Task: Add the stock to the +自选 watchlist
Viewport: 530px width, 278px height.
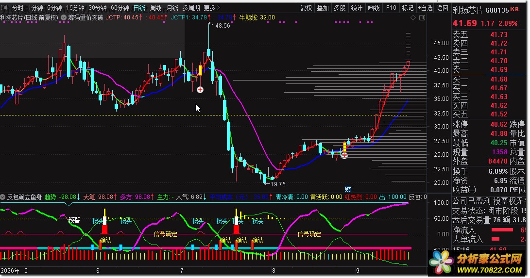Action: click(x=425, y=8)
